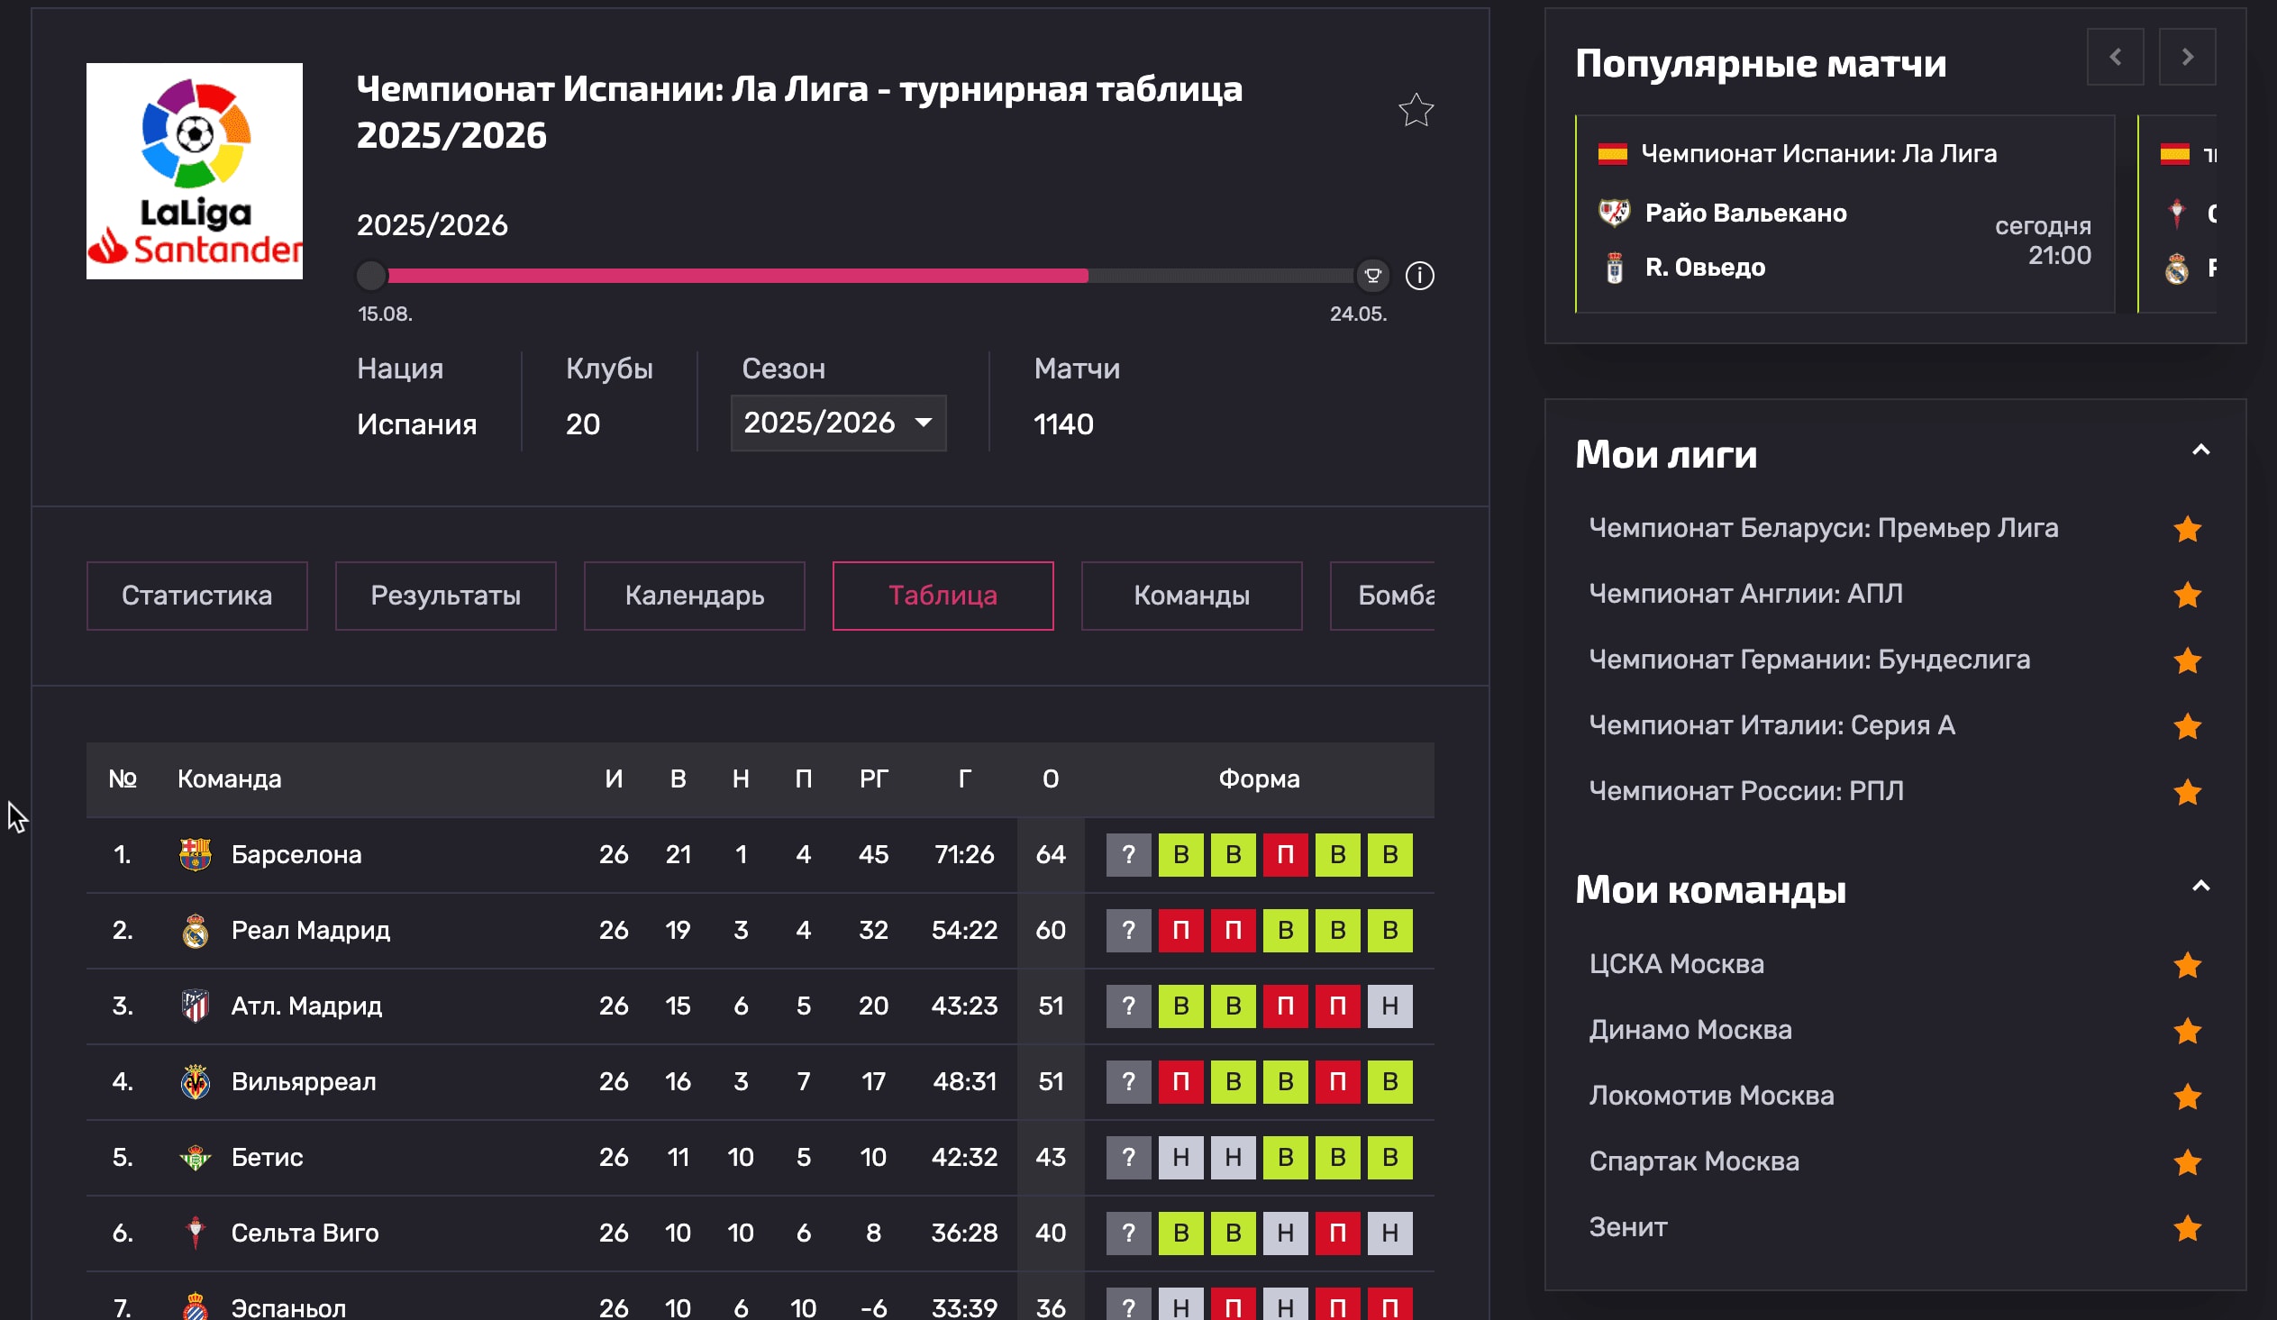The height and width of the screenshot is (1320, 2277).
Task: Open the partially visible Бомба tab
Action: tap(1383, 596)
